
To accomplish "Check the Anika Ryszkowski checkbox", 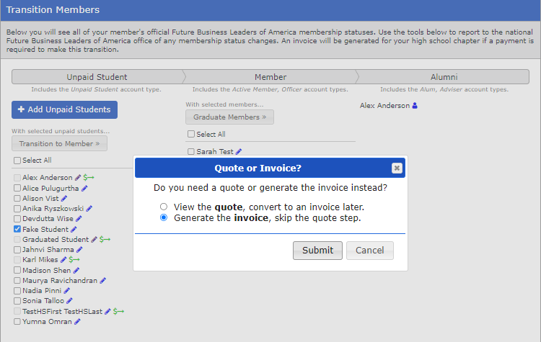I will tap(17, 209).
